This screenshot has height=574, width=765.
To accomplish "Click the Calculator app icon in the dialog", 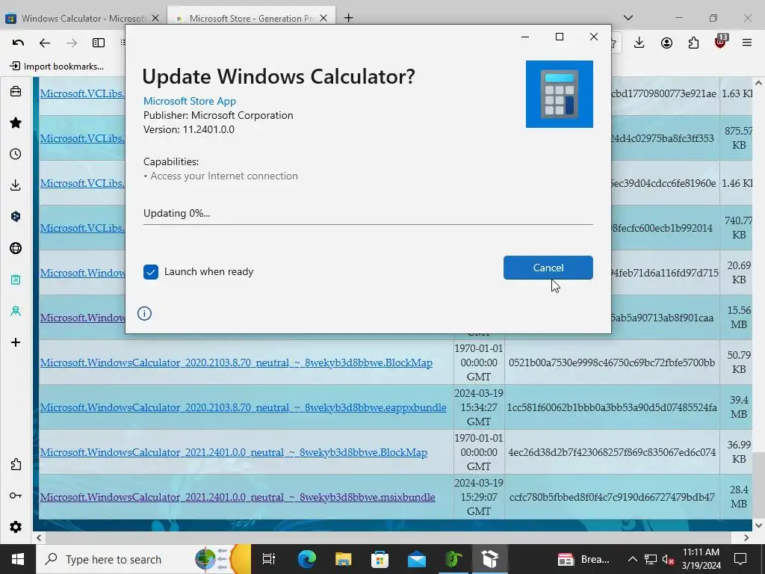I will click(x=559, y=94).
